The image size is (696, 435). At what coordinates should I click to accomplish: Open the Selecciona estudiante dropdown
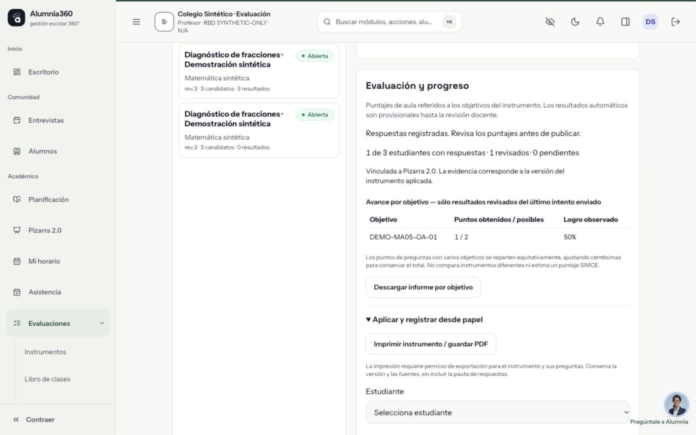coord(498,412)
